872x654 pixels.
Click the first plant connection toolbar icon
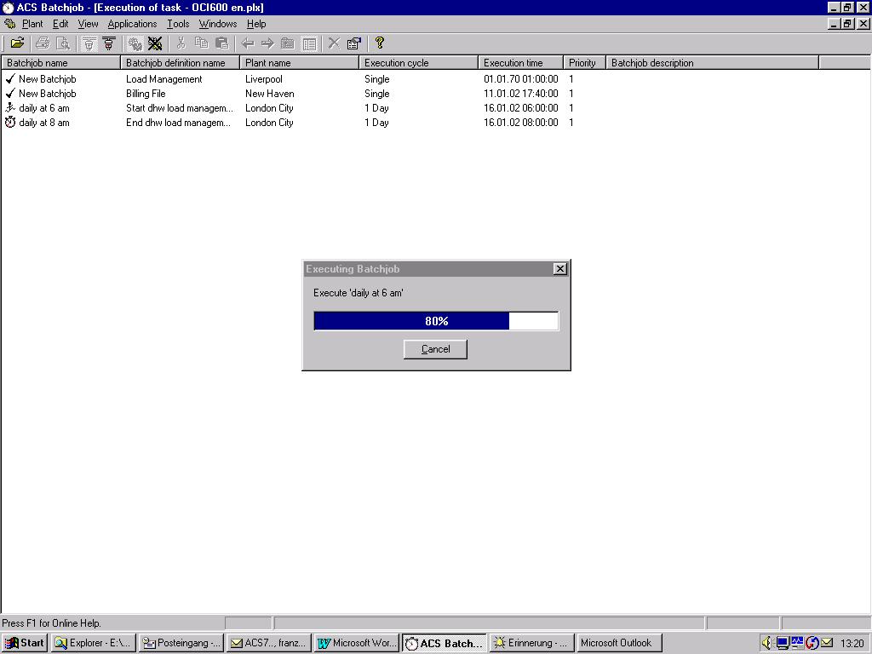coord(89,43)
